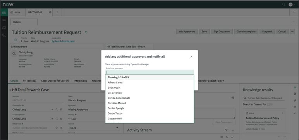This screenshot has width=299, height=140.
Task: Choose Christian Marnell as approver
Action: (x=149, y=103)
